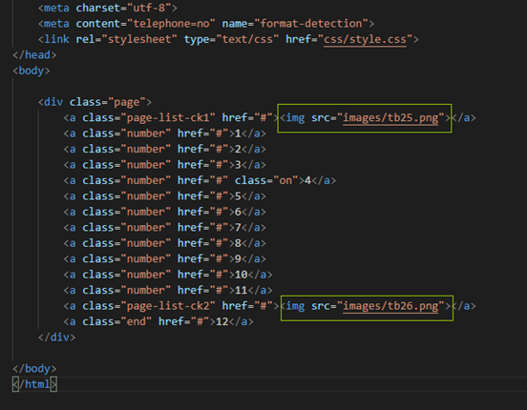Click the meta charset utf-8 line
527x410 pixels.
[x=108, y=8]
